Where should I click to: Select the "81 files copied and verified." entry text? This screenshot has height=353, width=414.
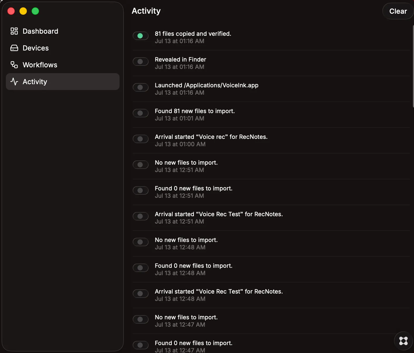pyautogui.click(x=193, y=34)
